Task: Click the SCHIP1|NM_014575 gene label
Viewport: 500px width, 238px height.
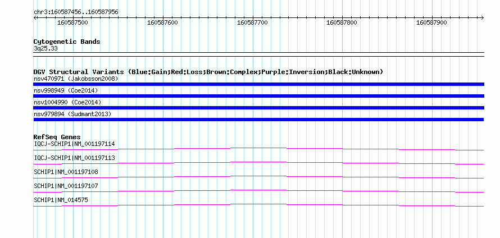Action: (x=61, y=200)
